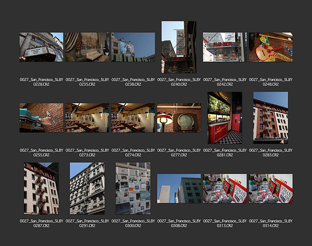Click the filename label ending 0313.CR2
This screenshot has height=246, width=312.
click(x=224, y=223)
